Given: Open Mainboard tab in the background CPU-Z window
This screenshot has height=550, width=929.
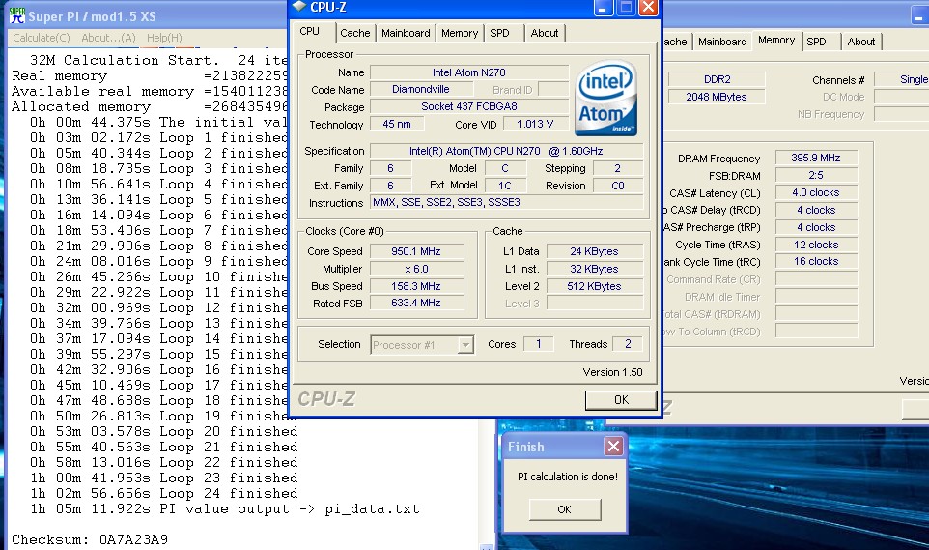Looking at the screenshot, I should tap(722, 42).
